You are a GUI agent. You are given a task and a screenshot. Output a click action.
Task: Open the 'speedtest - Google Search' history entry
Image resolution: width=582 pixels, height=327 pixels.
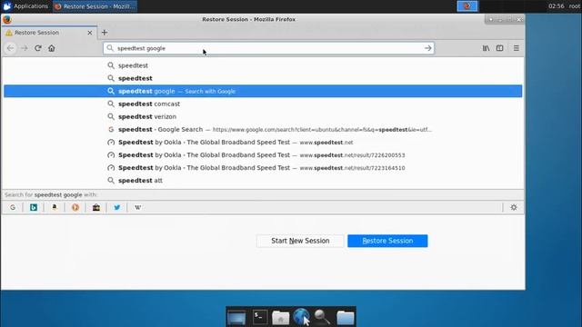point(263,129)
